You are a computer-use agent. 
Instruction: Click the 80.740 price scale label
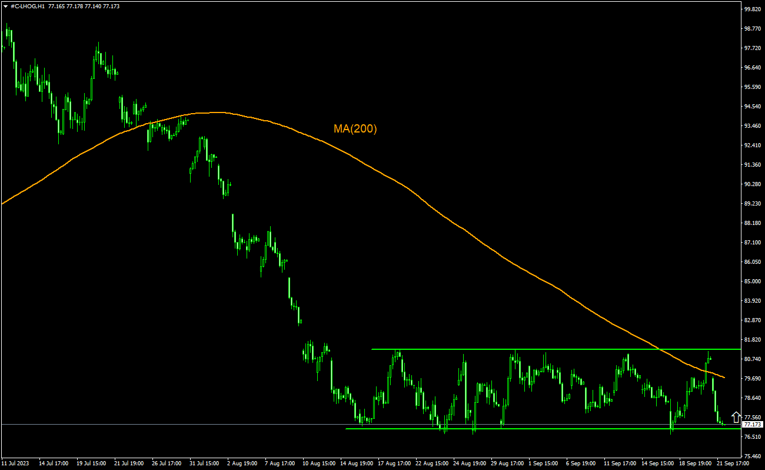753,359
